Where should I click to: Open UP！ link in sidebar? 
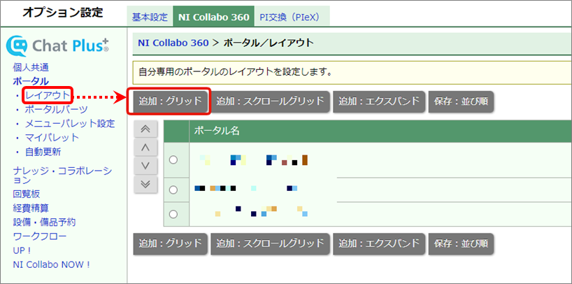click(22, 250)
